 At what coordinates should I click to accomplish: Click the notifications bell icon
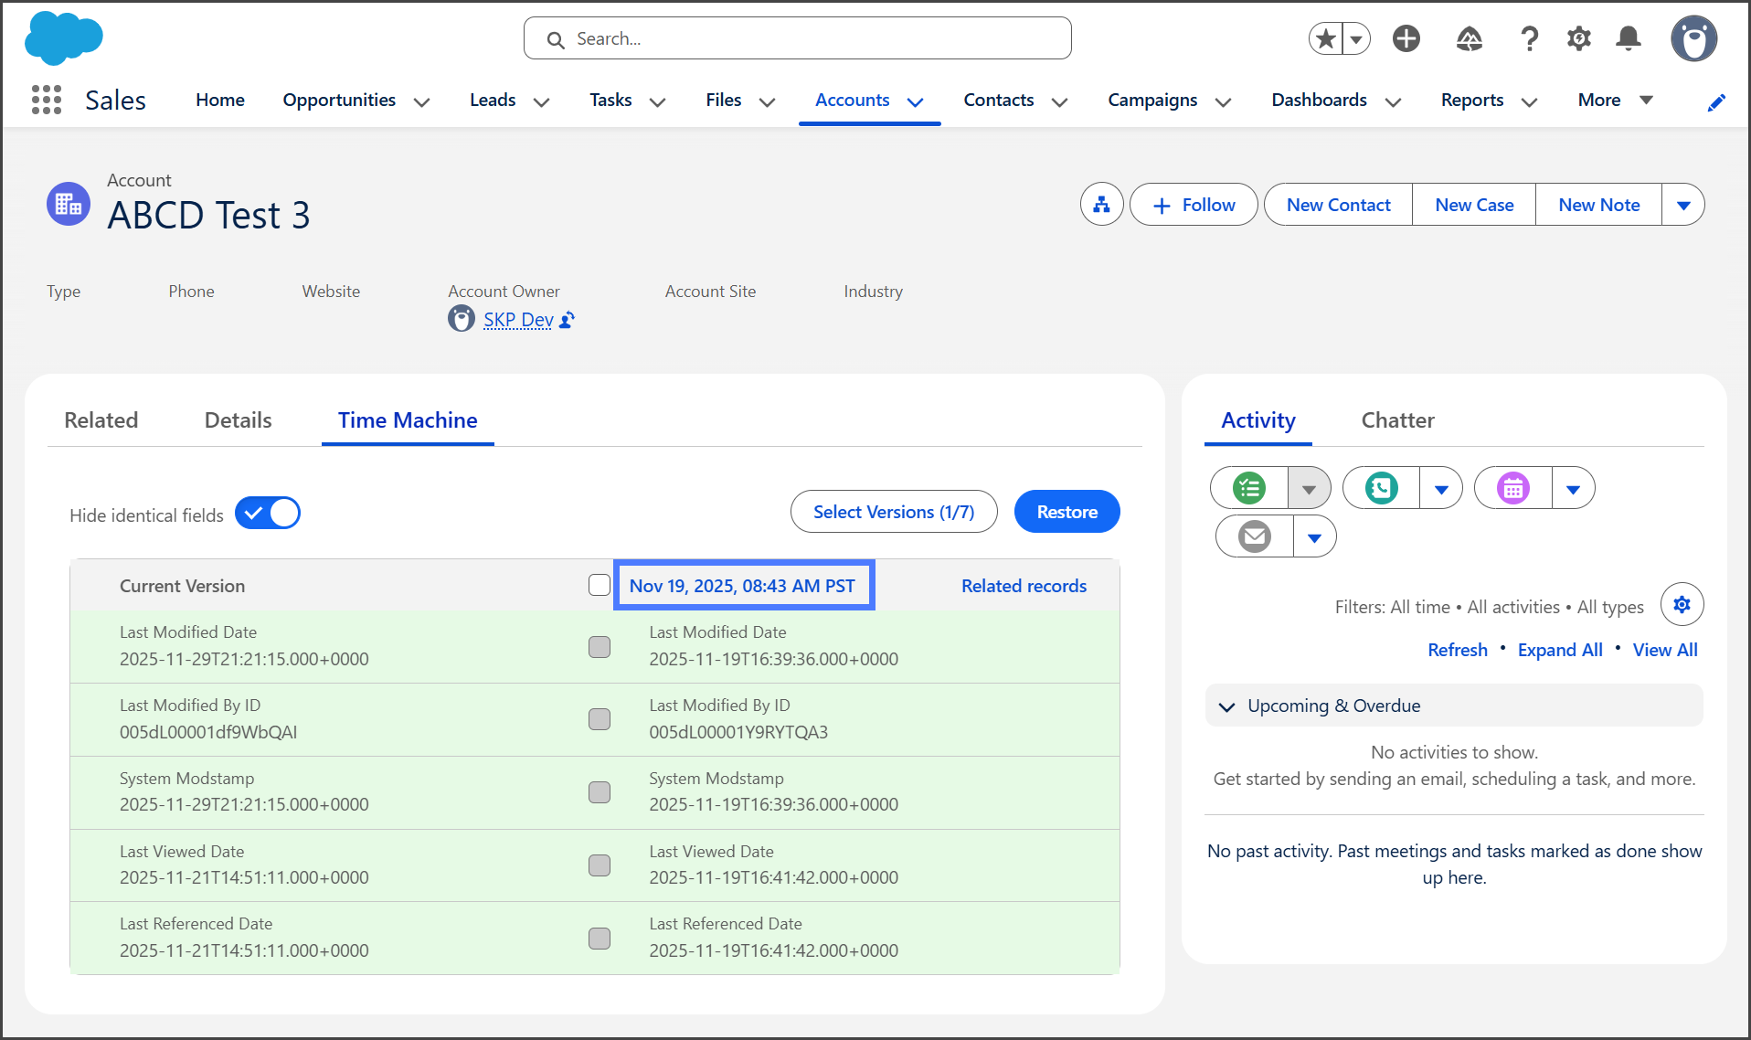pyautogui.click(x=1628, y=38)
